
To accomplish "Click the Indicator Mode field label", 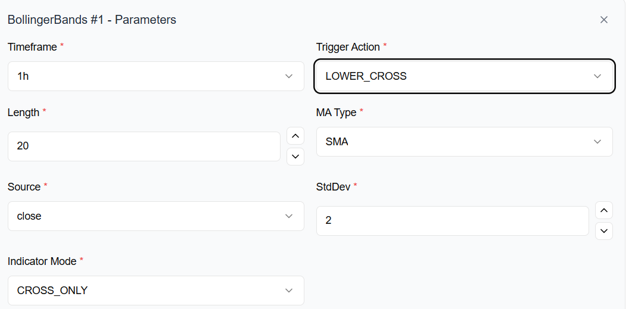I will click(x=42, y=261).
